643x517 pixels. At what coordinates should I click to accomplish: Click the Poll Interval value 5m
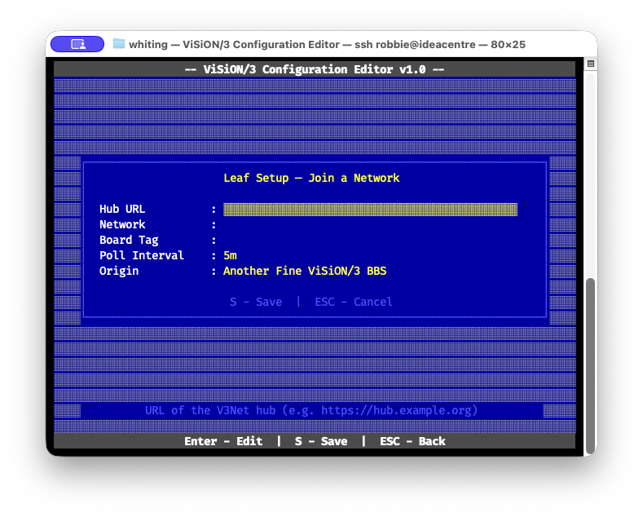[x=230, y=256]
